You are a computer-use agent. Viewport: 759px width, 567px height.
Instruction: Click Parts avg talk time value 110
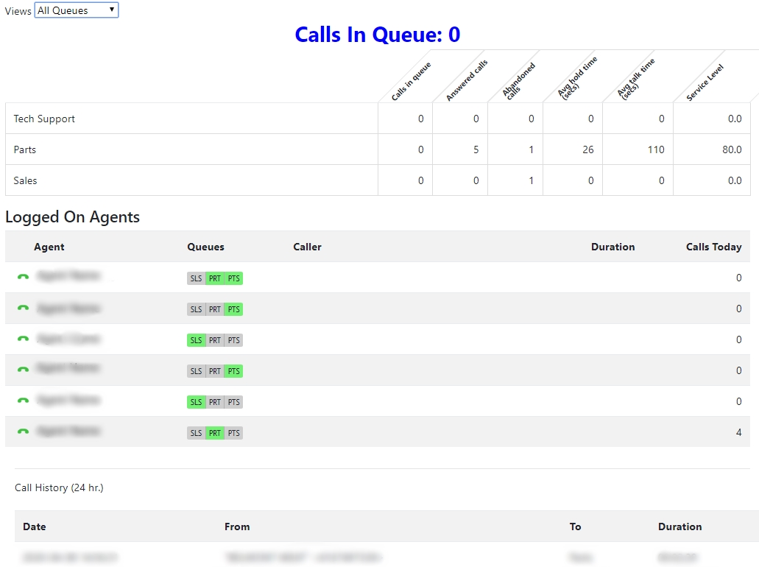[656, 149]
